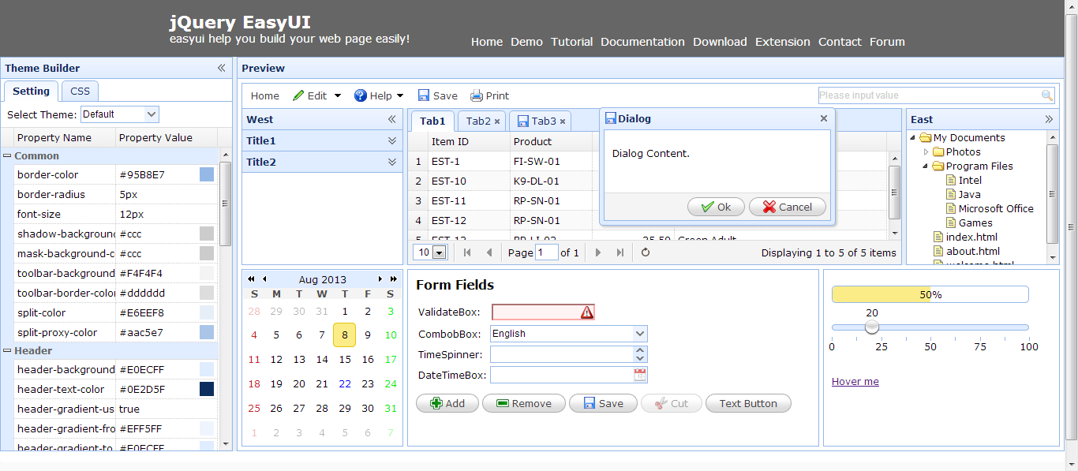Image resolution: width=1078 pixels, height=471 pixels.
Task: Collapse the Common property group
Action: point(7,156)
